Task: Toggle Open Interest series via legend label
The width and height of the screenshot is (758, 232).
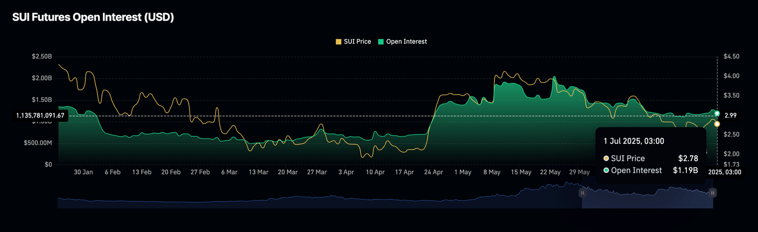Action: coord(406,42)
